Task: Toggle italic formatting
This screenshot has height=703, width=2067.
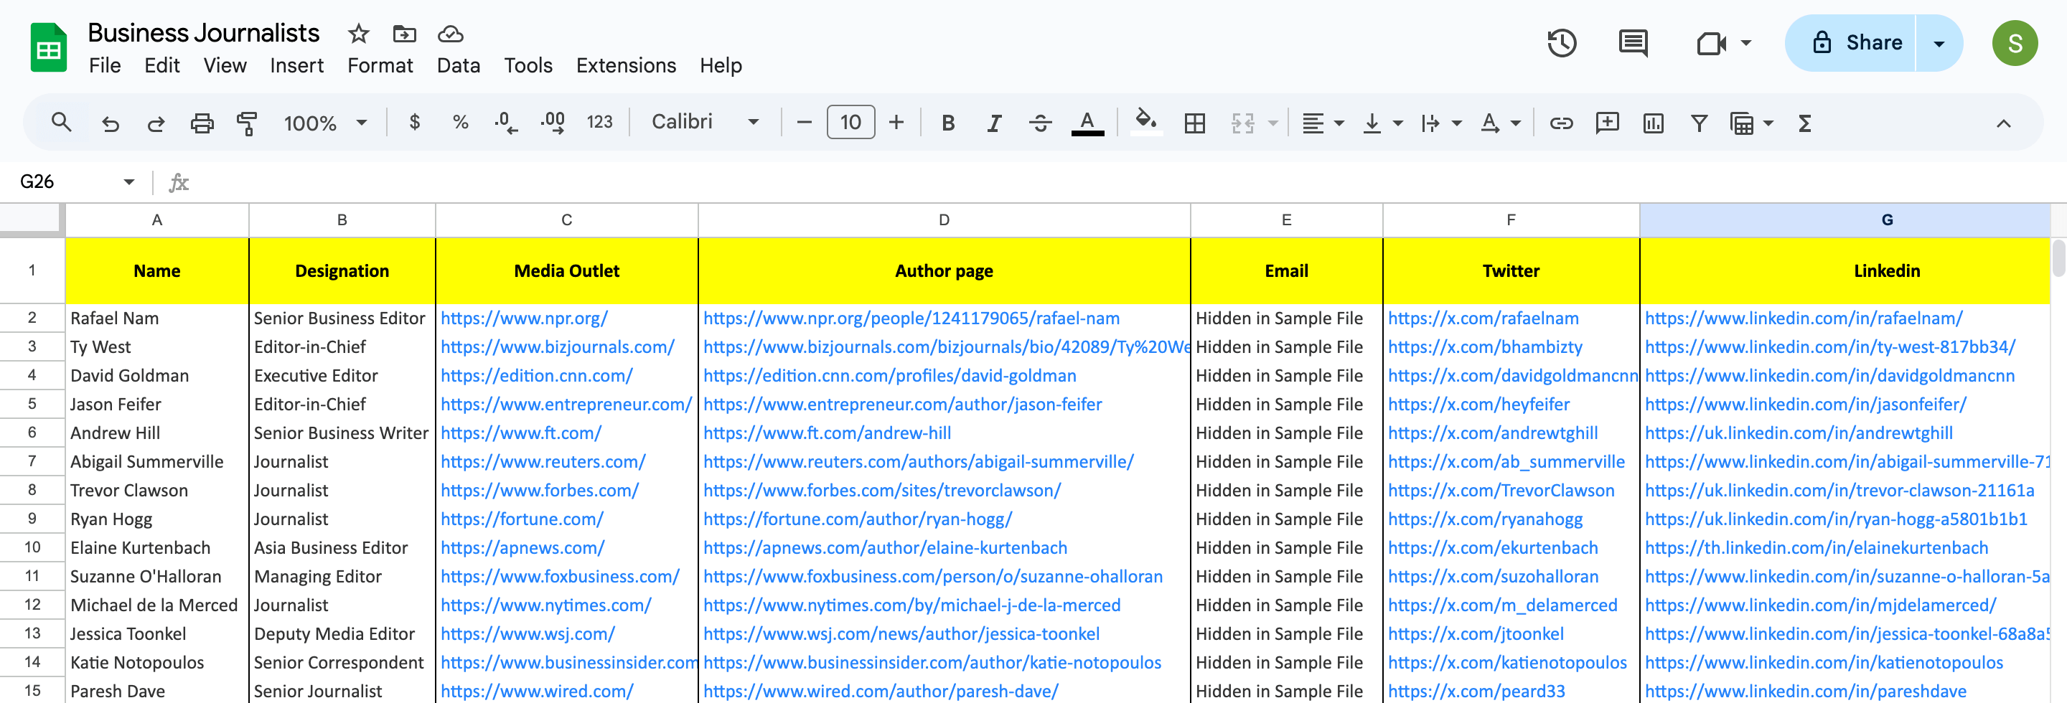Action: click(x=994, y=123)
